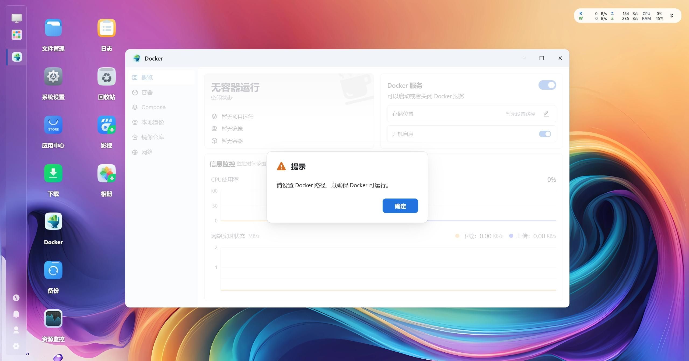Open the 资源监控 resource monitor app
The width and height of the screenshot is (689, 361).
(53, 318)
